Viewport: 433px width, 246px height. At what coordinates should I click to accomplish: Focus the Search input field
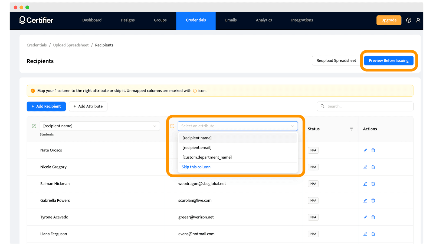coord(365,106)
